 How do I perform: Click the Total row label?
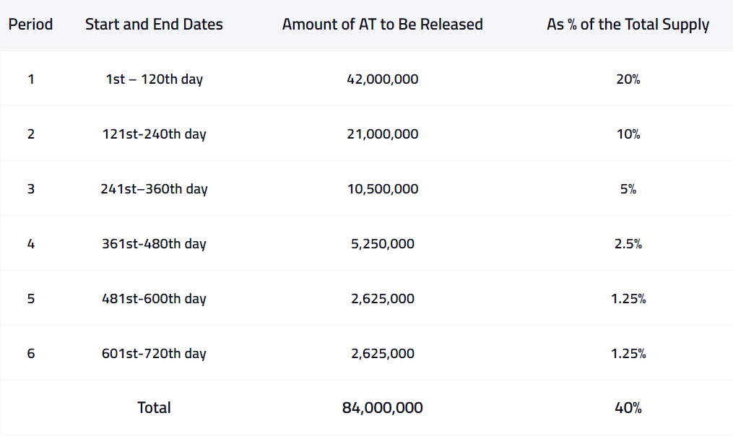pos(154,408)
